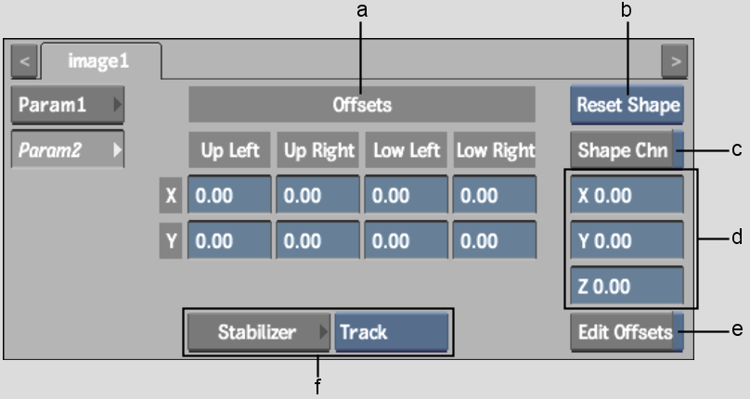Click the shape Z 0.00 field
Screen dimensions: 750x399
pos(627,286)
